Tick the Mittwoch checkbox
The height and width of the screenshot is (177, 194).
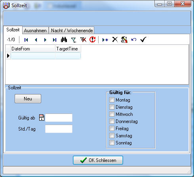point(112,114)
